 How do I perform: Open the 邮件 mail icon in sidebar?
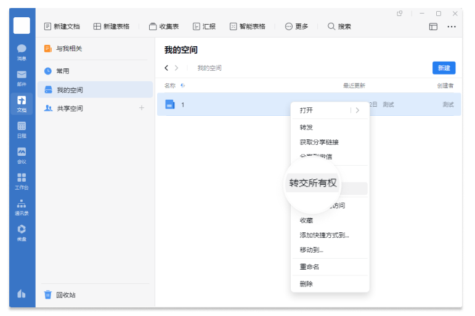22,76
